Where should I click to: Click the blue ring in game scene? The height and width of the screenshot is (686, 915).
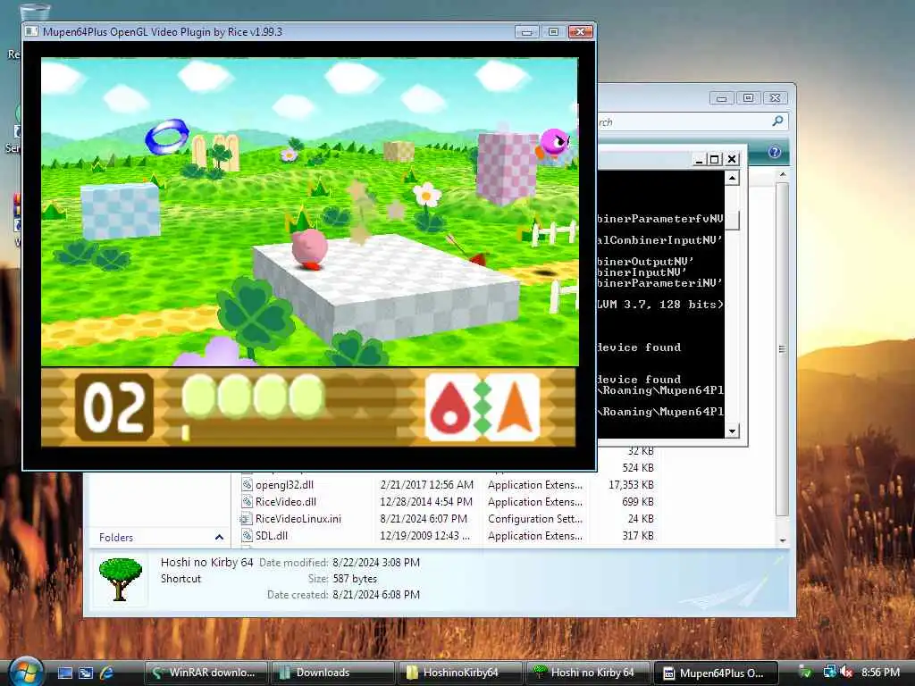pyautogui.click(x=167, y=137)
